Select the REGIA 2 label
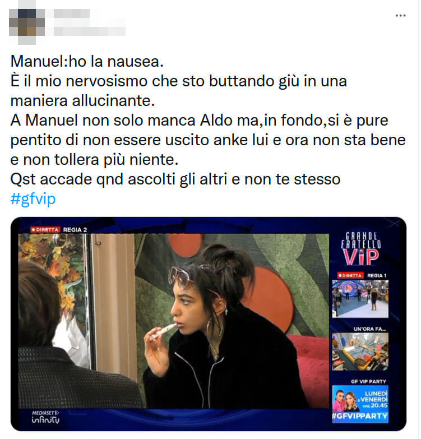 [x=75, y=230]
